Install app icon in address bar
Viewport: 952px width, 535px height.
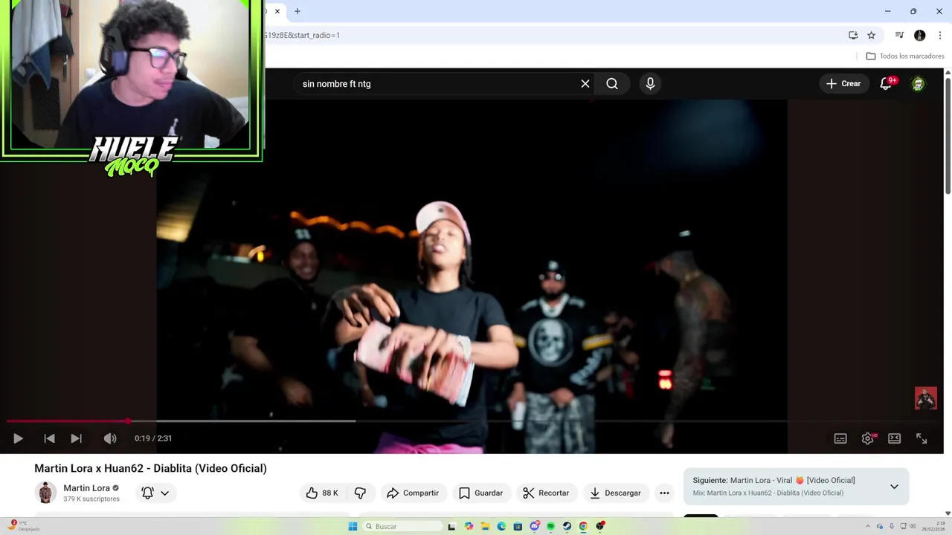click(853, 35)
